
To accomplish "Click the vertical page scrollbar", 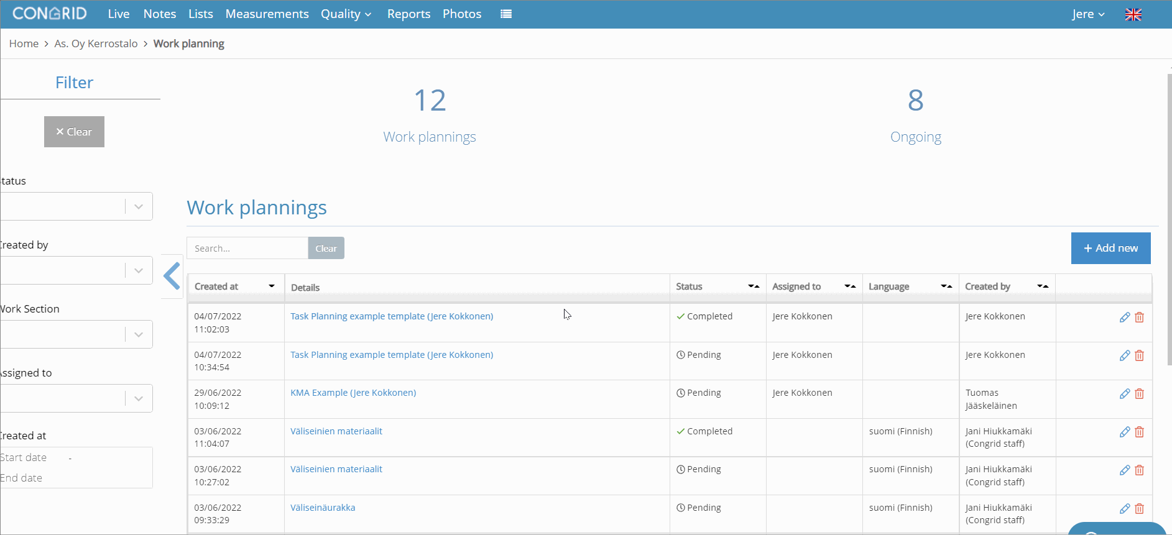I will pyautogui.click(x=1170, y=217).
